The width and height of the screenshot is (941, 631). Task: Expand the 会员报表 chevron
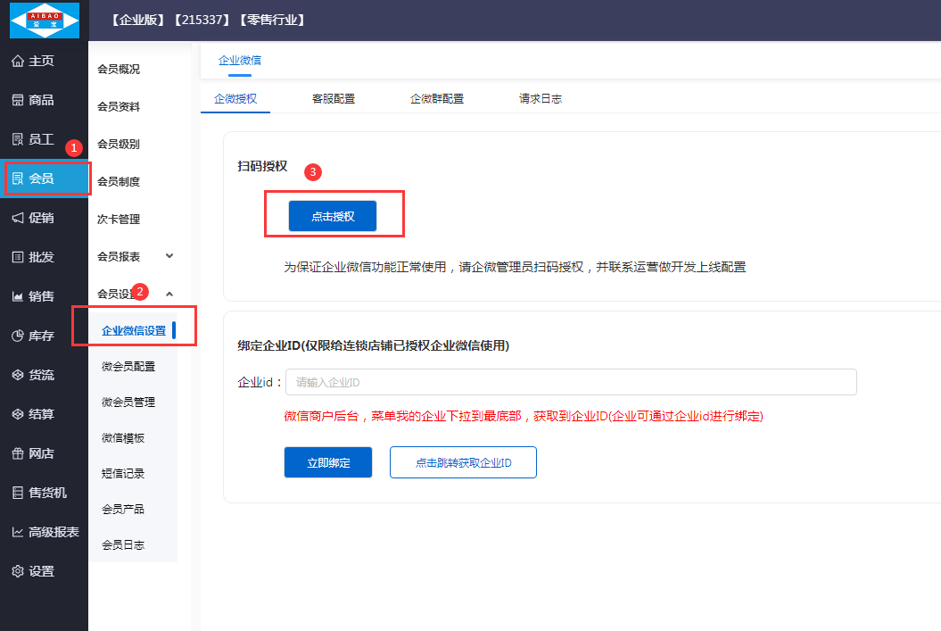pos(169,256)
